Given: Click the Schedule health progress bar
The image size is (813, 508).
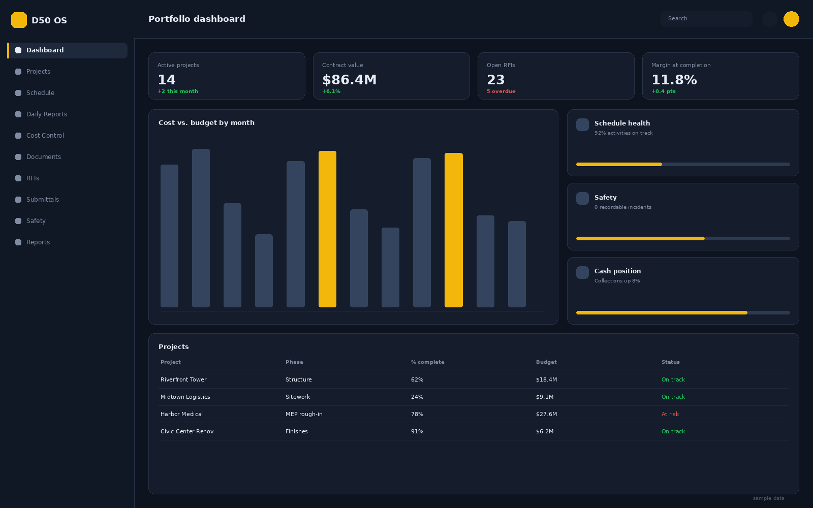Looking at the screenshot, I should (x=683, y=165).
